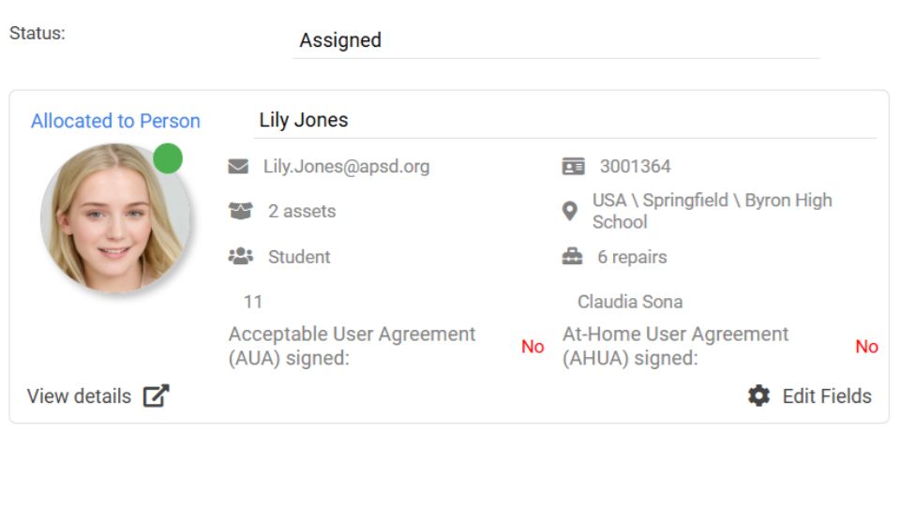Click the Student group icon

pyautogui.click(x=240, y=257)
